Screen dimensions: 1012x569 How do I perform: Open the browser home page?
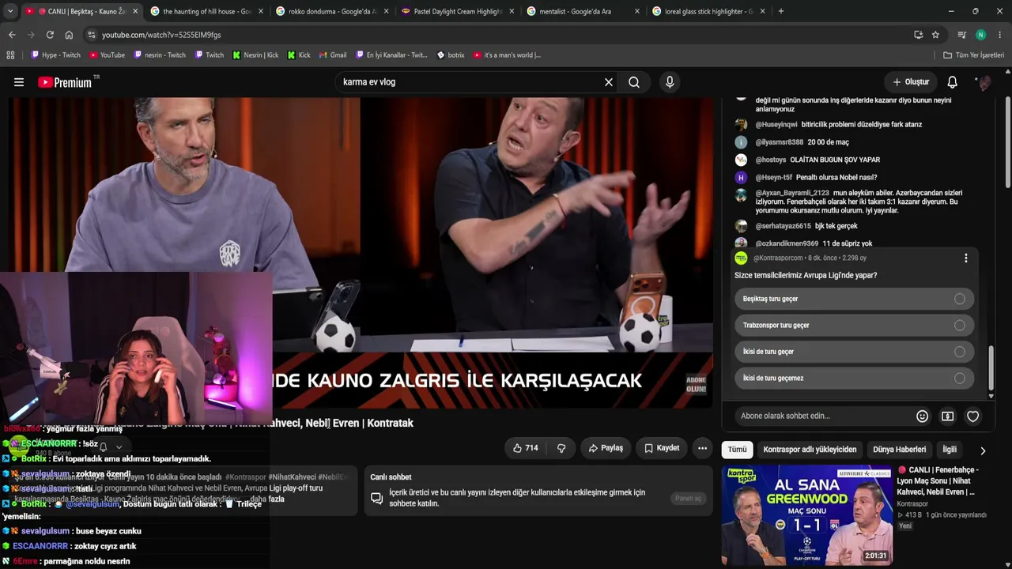pyautogui.click(x=69, y=35)
